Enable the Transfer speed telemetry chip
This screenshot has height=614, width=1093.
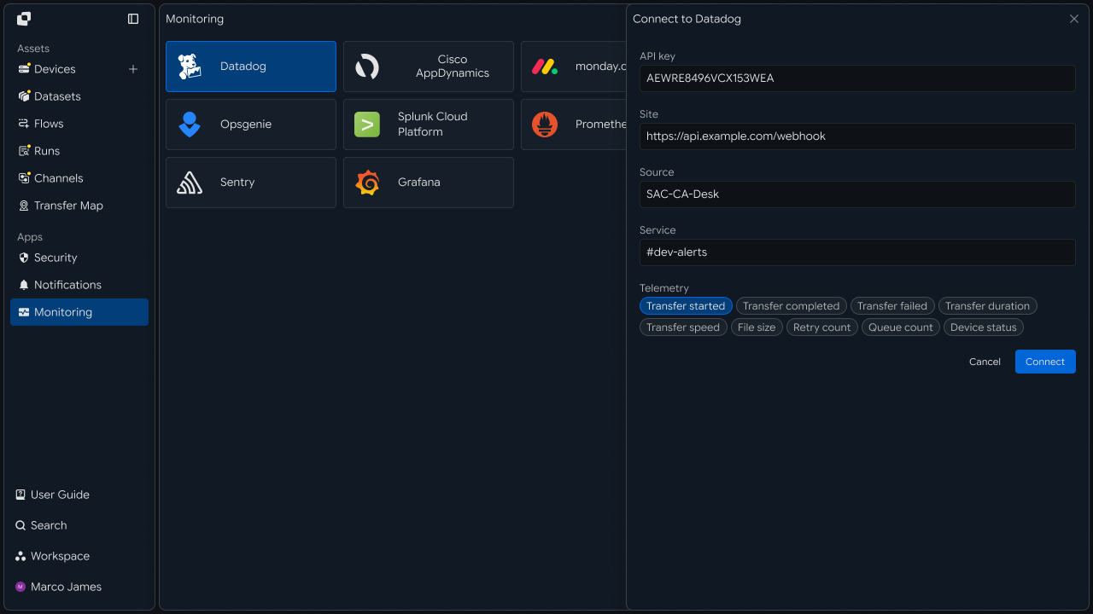[683, 327]
